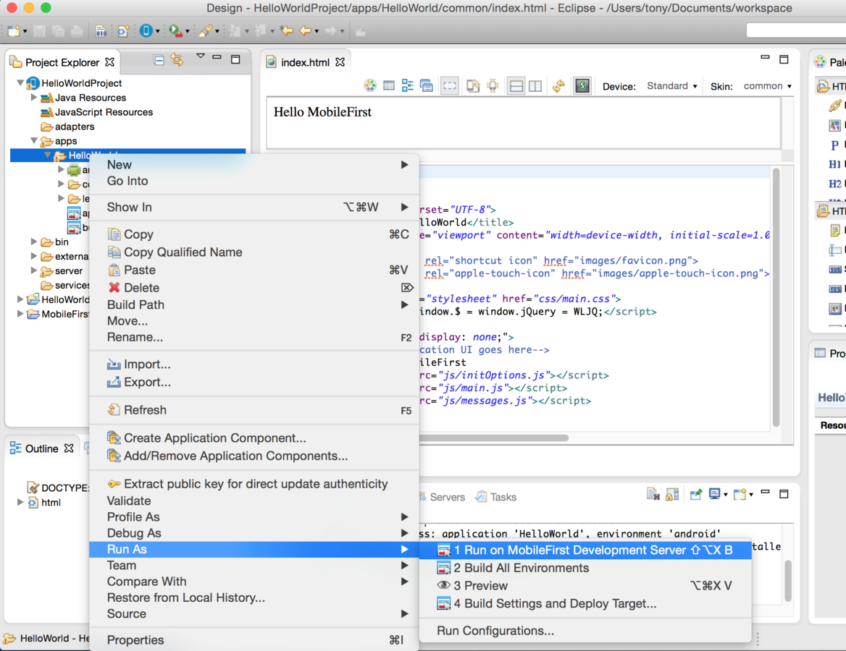Click the Run with server toolbar icon

click(x=175, y=30)
